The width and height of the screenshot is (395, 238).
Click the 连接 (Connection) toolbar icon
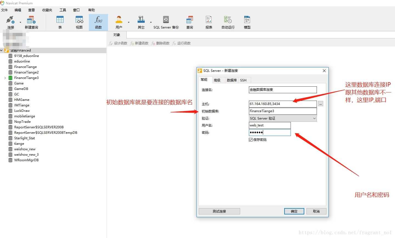click(10, 22)
